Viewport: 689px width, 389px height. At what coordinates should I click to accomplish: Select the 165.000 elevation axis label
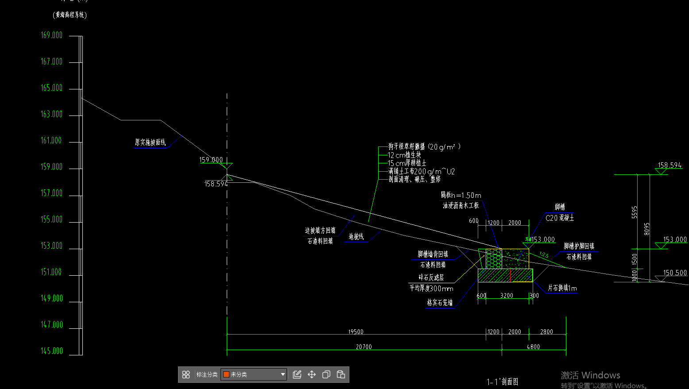[x=52, y=88]
